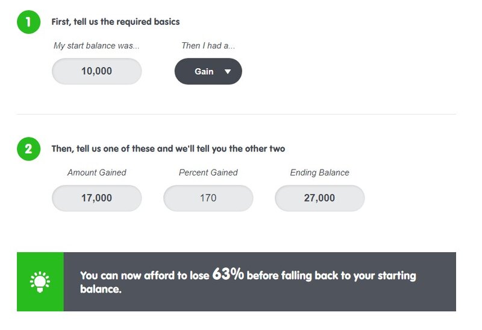Click the Ending Balance label

pos(319,173)
